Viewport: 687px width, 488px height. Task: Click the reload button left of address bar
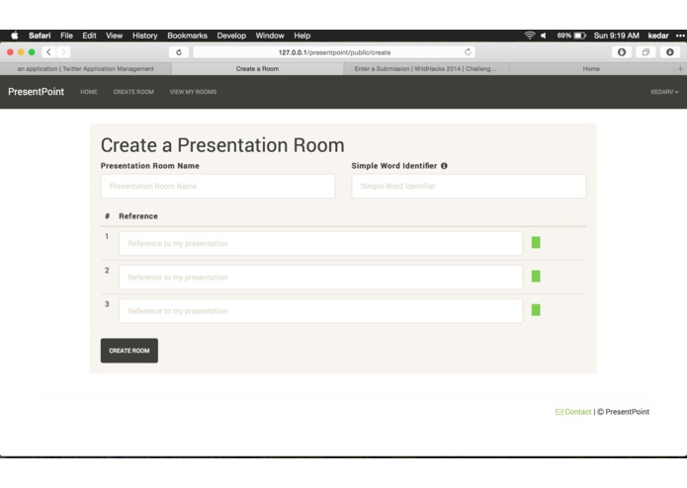point(179,52)
